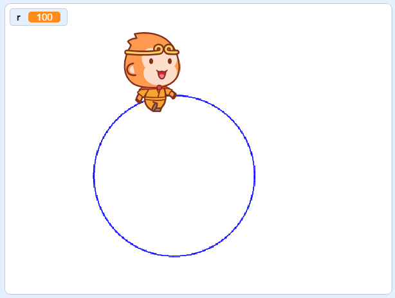The height and width of the screenshot is (298, 395).
Task: Click the monkey's hand next to the ear
Action: tap(139, 98)
